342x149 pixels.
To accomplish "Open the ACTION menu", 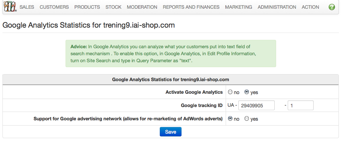I will point(310,7).
